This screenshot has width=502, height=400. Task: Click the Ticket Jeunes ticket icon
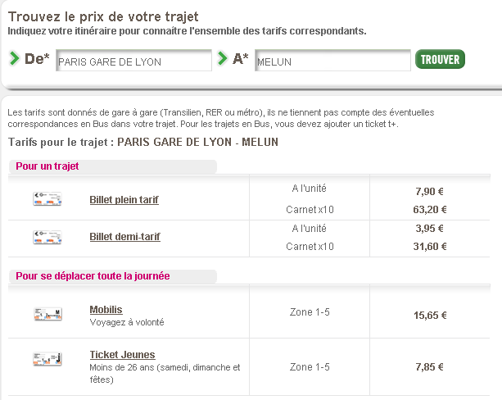pos(47,359)
